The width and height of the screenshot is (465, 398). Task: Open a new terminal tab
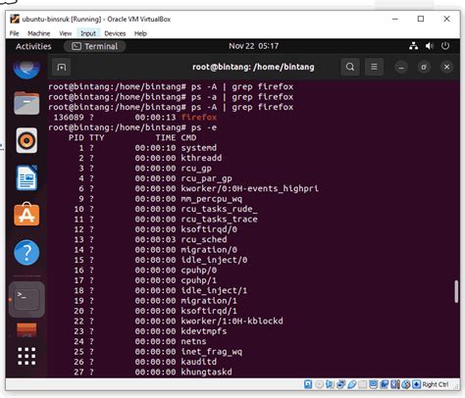[x=62, y=67]
